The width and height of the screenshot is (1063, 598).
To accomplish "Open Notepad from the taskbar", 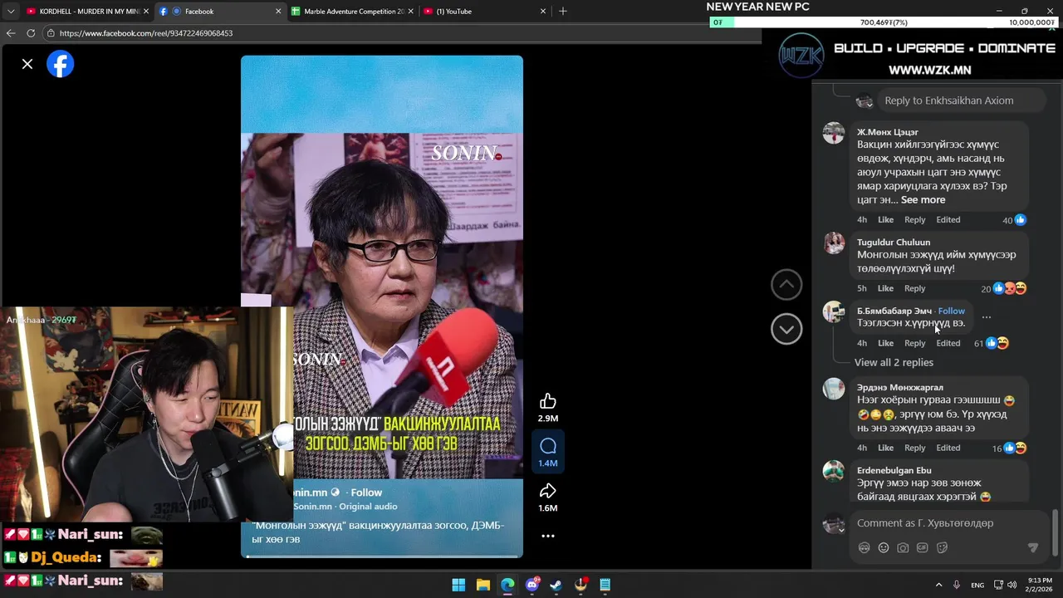I will [605, 585].
